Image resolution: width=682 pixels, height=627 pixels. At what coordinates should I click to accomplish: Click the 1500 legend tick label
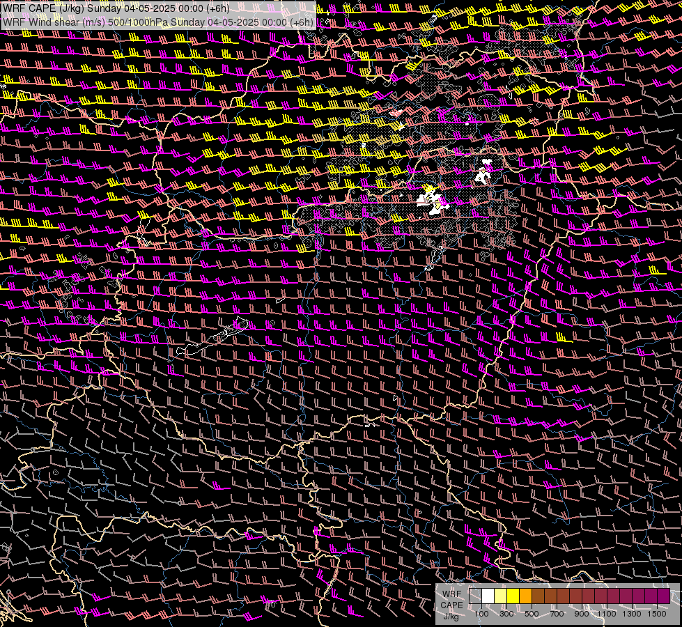(x=657, y=614)
